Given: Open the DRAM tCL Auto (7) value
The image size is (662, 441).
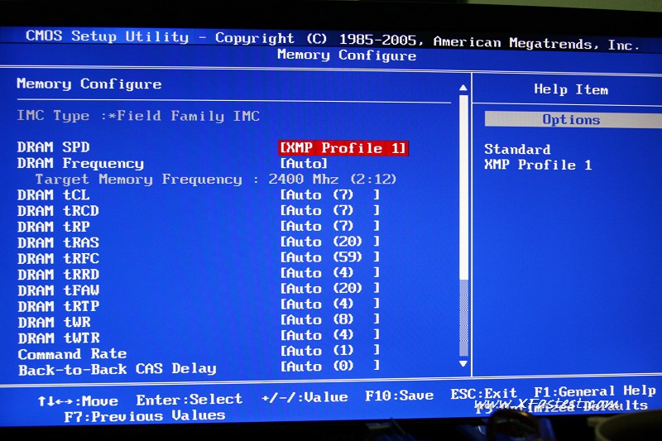Looking at the screenshot, I should click(329, 195).
